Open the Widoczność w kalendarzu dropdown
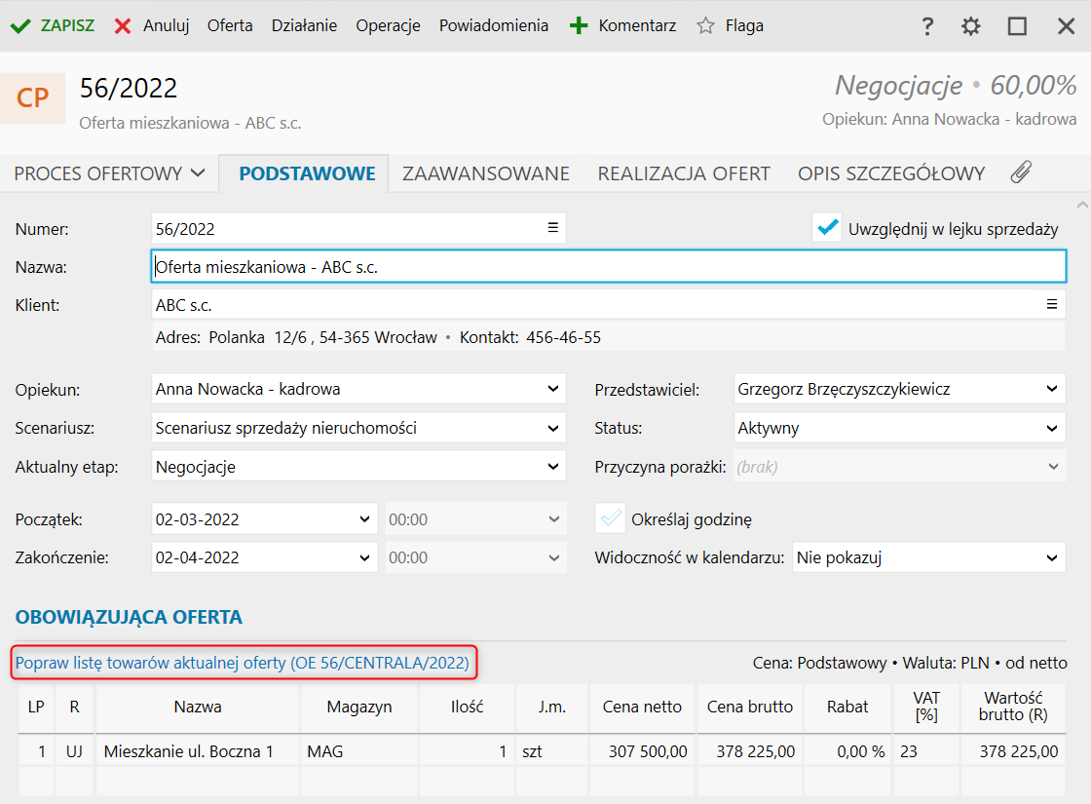 coord(1052,558)
